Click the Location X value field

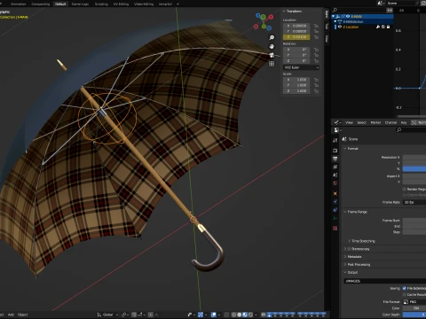click(296, 26)
